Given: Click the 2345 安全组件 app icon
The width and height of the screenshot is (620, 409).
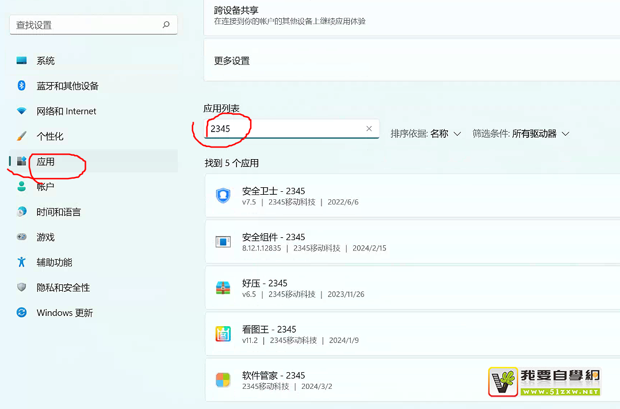Looking at the screenshot, I should (x=223, y=242).
